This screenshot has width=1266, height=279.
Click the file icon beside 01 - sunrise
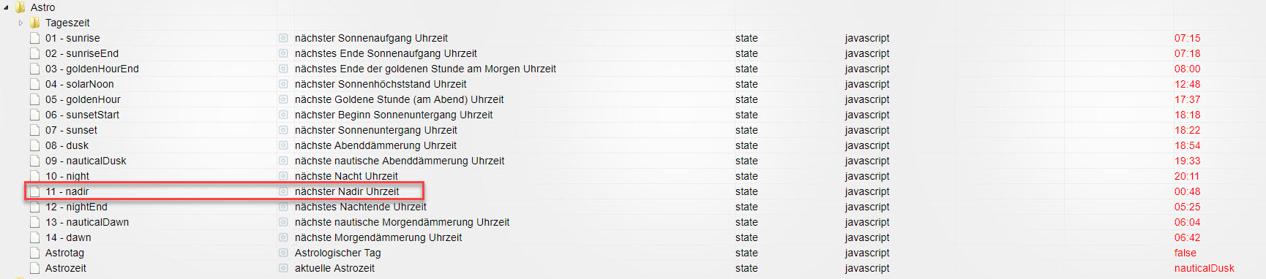(x=35, y=38)
